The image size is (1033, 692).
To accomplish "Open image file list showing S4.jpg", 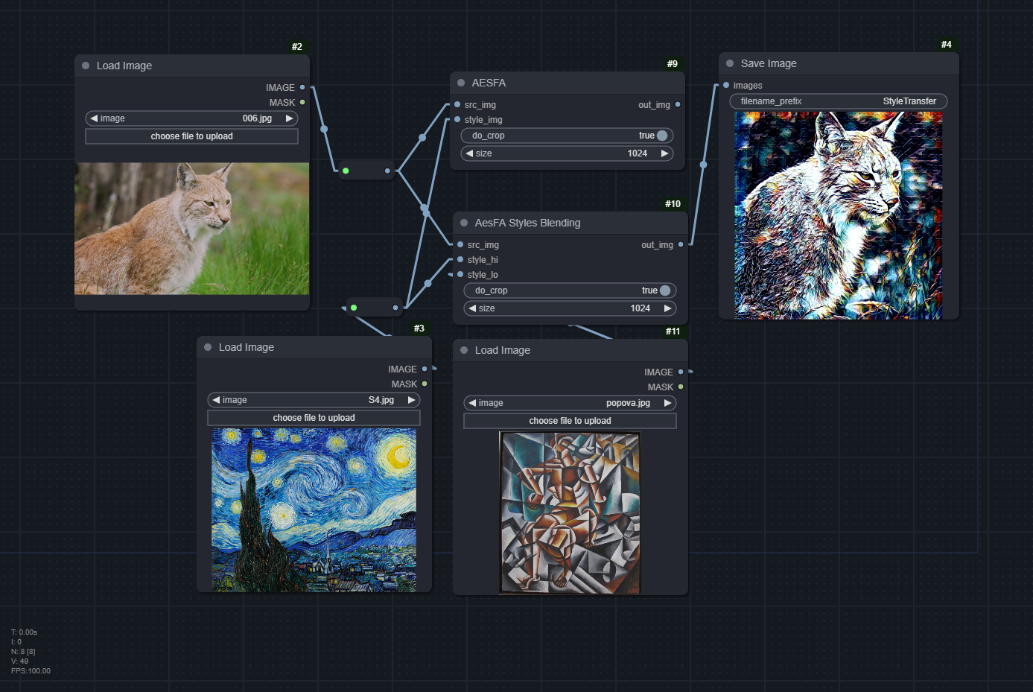I will coord(314,400).
